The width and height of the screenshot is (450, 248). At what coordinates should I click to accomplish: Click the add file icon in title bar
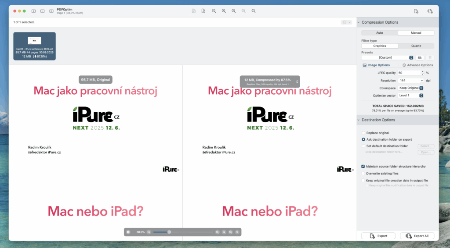(33, 11)
